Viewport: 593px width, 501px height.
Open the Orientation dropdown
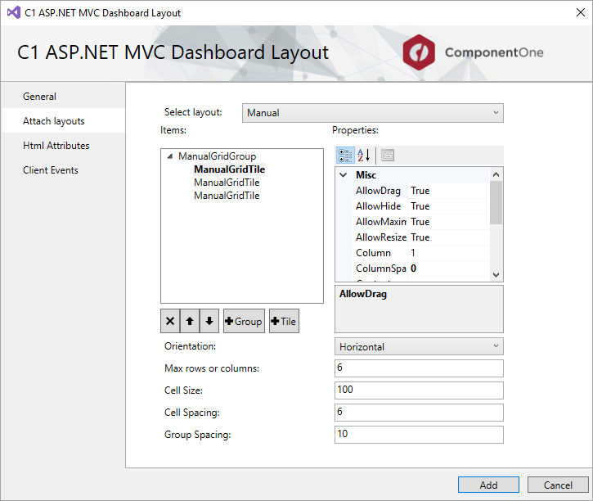419,347
